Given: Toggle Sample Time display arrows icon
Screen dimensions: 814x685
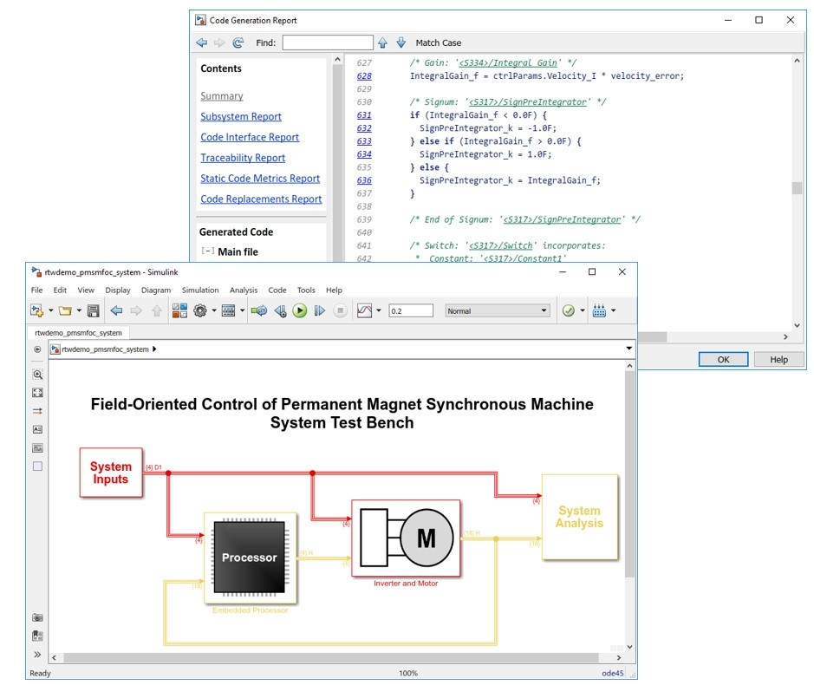Looking at the screenshot, I should tap(37, 411).
